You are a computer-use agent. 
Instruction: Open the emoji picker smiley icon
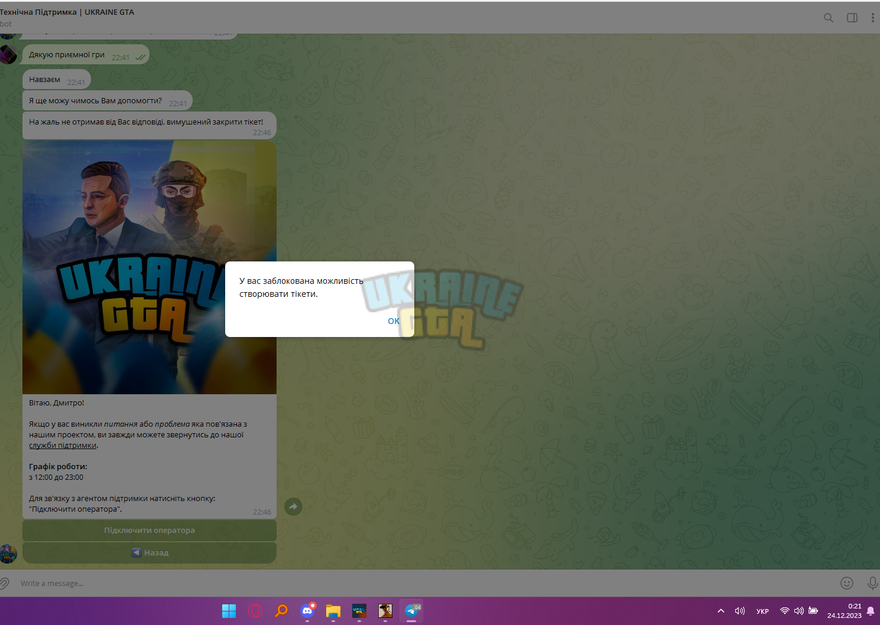pyautogui.click(x=847, y=583)
